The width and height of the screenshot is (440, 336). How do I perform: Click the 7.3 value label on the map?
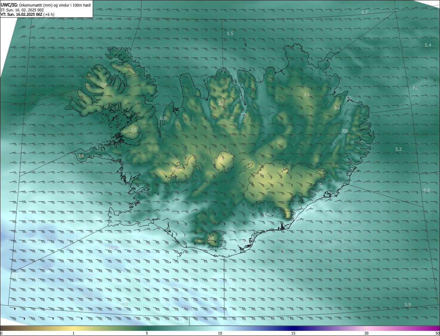(243, 115)
